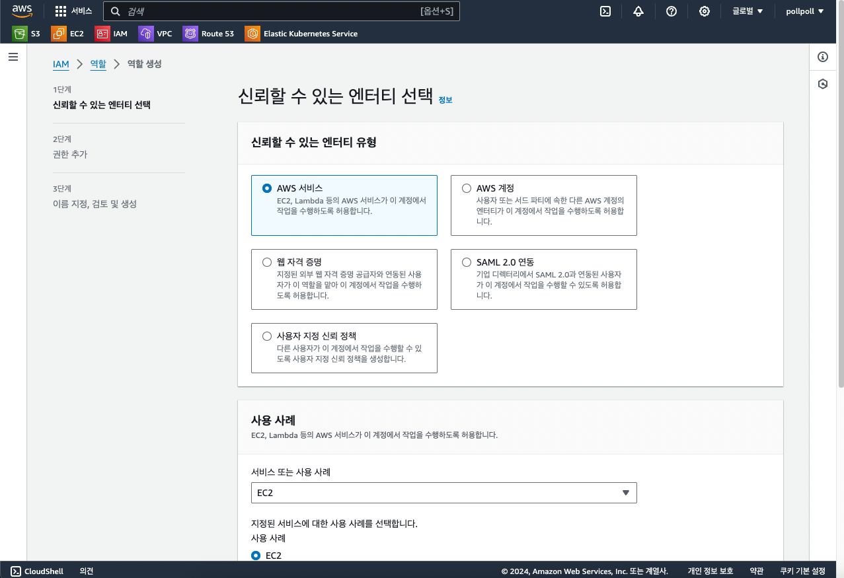
Task: Click the Route 53 shortcut icon
Action: tap(190, 34)
